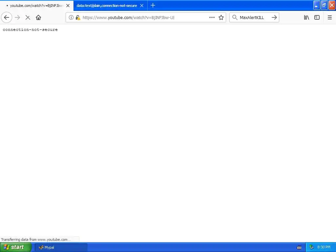This screenshot has height=252, width=336.
Task: Show site information via the info icon
Action: 71,18
